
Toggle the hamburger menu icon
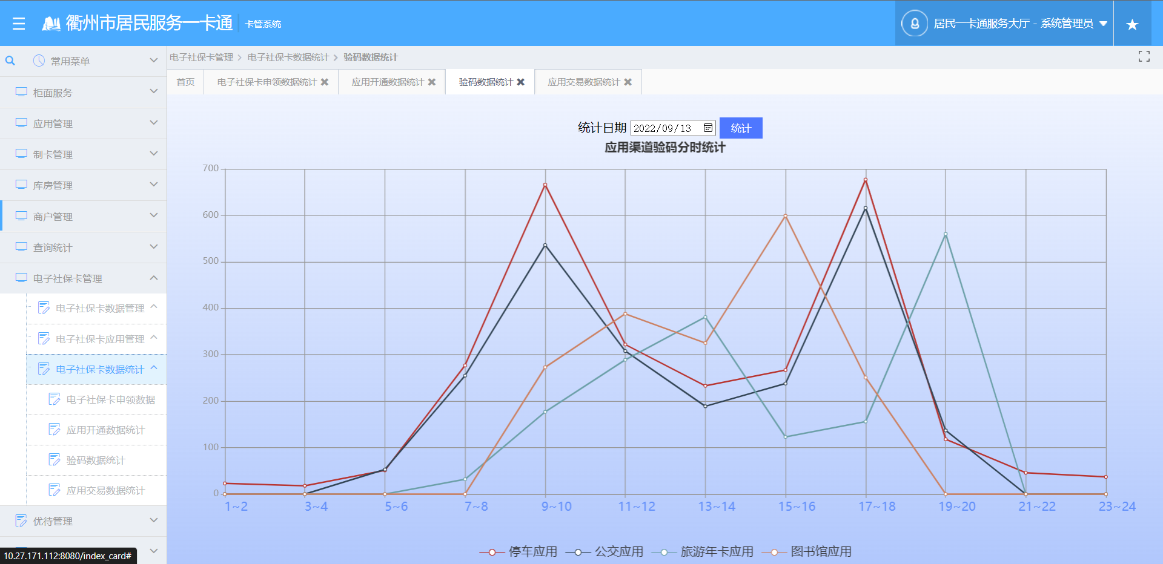[x=19, y=24]
